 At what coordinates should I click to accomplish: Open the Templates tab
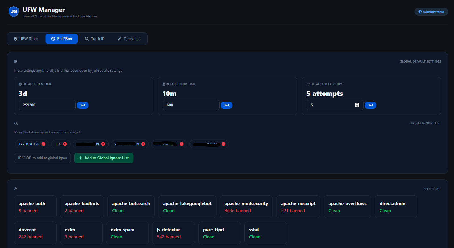[129, 39]
